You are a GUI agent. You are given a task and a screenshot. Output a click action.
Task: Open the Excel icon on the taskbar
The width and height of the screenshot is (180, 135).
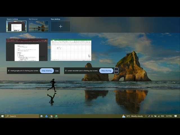coord(56,116)
